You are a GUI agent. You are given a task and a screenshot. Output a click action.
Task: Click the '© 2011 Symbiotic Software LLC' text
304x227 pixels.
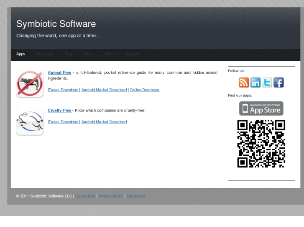44,196
